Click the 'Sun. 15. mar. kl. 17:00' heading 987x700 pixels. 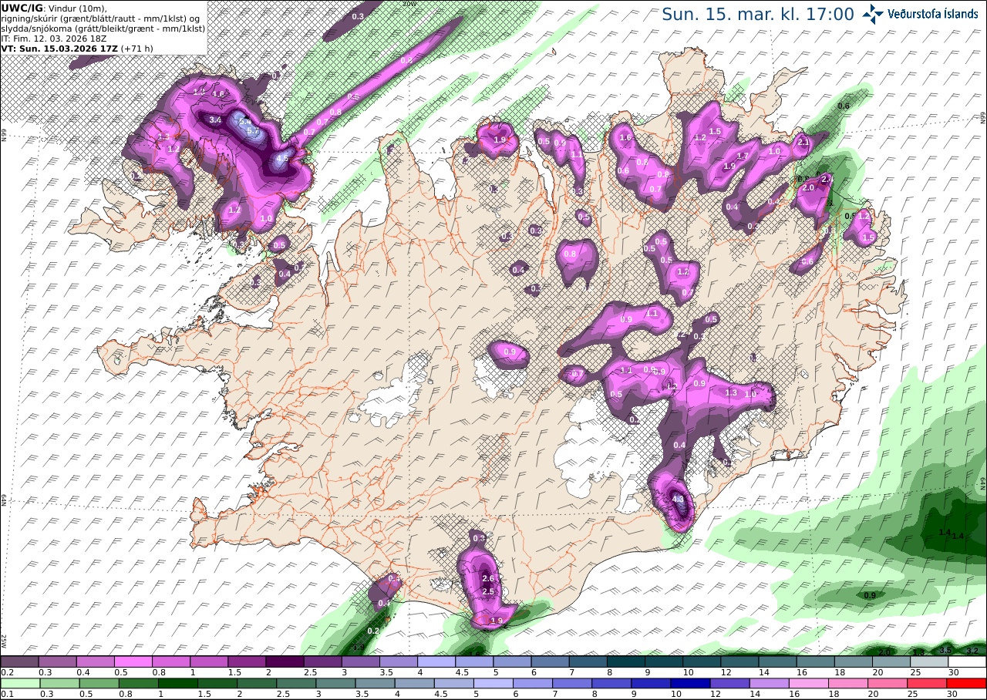point(758,14)
